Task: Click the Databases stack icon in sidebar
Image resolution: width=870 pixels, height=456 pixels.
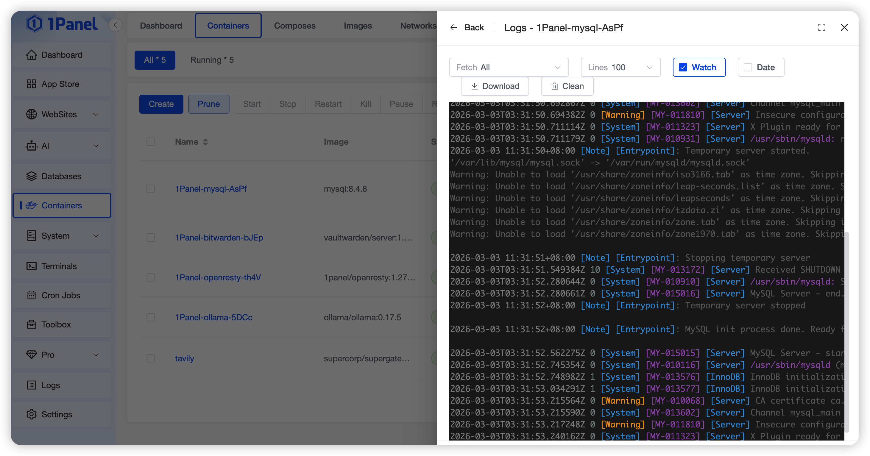Action: pyautogui.click(x=31, y=176)
